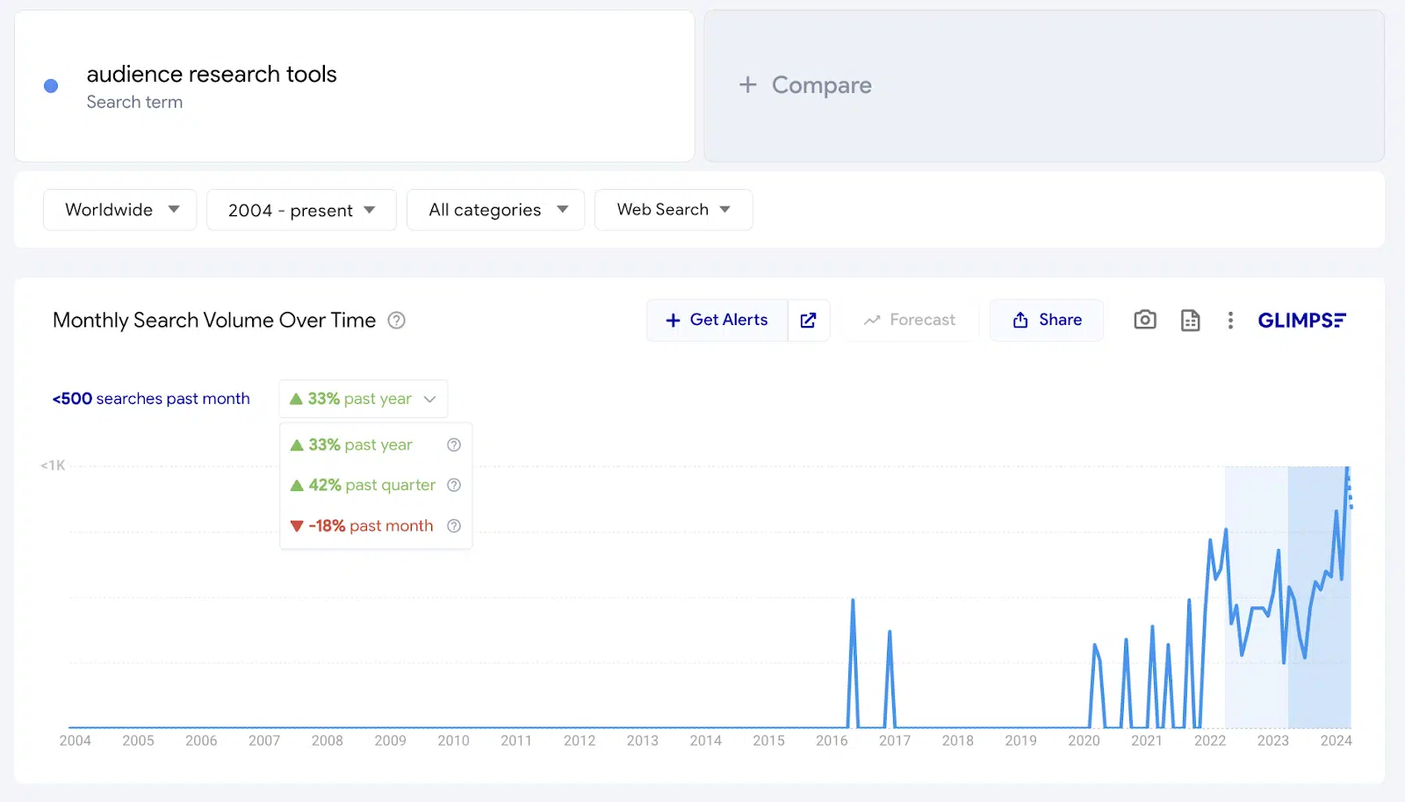The height and width of the screenshot is (802, 1405).
Task: Click the help icon next to Monthly Search Volume
Action: point(397,321)
